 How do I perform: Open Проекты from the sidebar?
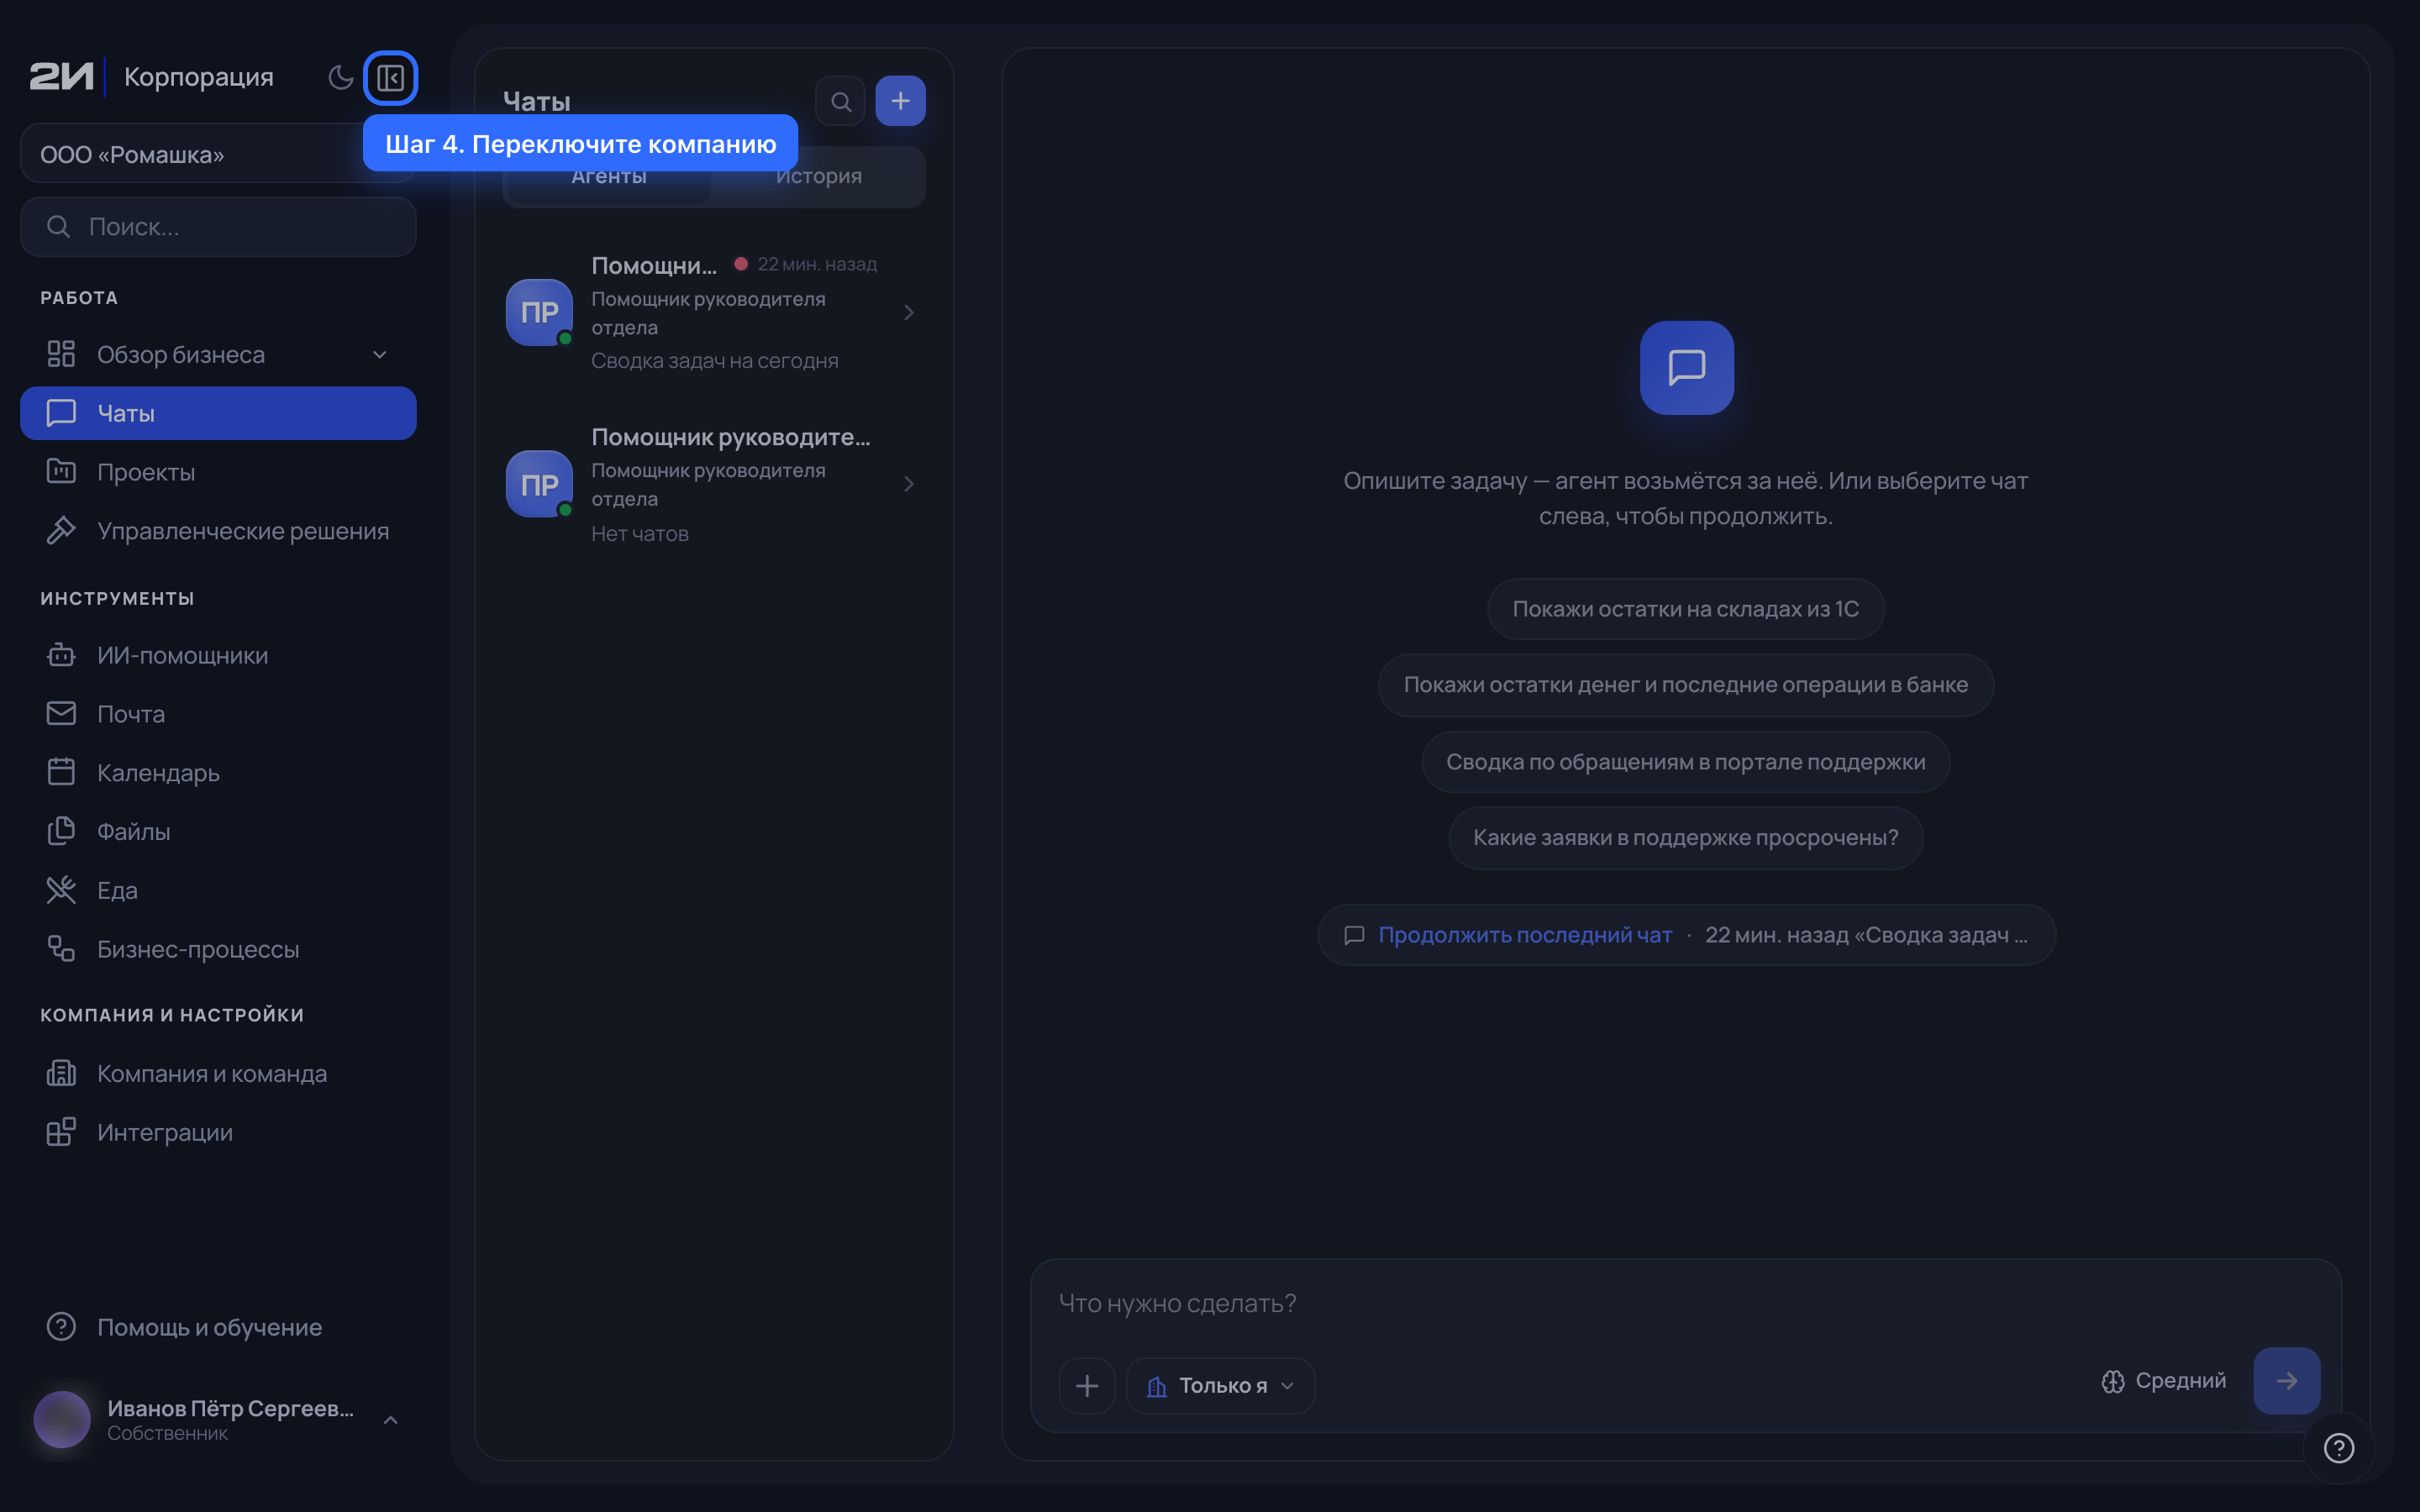coord(218,472)
